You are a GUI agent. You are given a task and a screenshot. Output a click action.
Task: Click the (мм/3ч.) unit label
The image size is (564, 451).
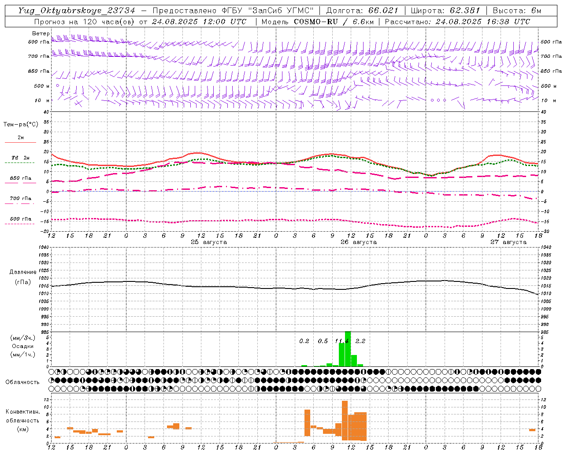pos(23,338)
